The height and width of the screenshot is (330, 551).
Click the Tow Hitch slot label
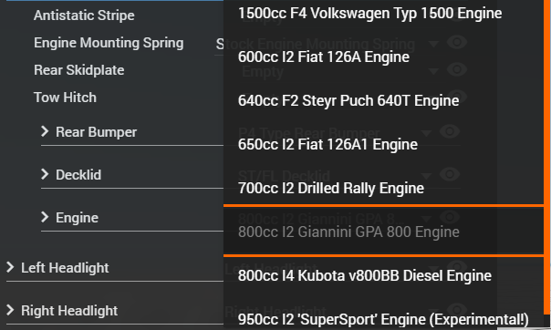65,98
